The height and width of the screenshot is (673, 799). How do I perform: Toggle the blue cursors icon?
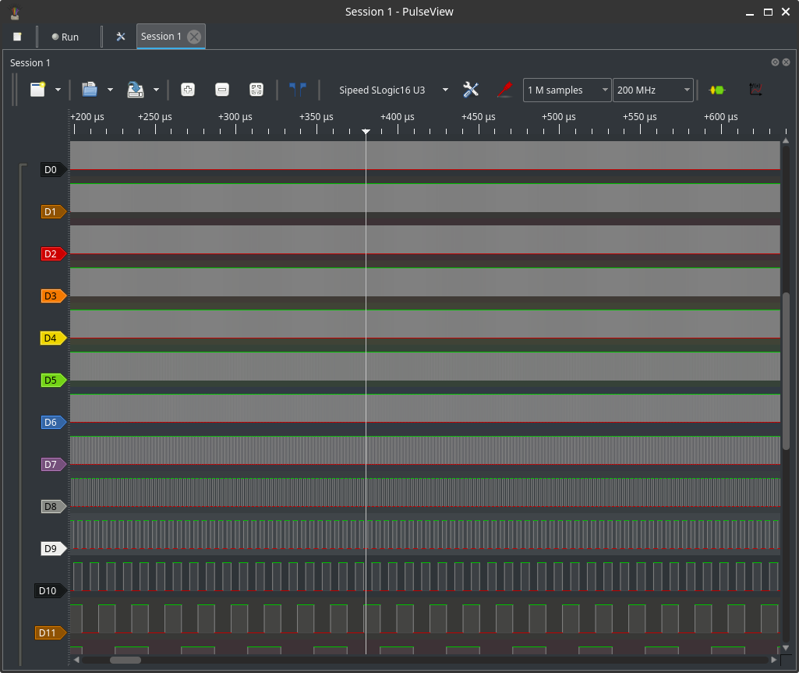click(x=297, y=90)
